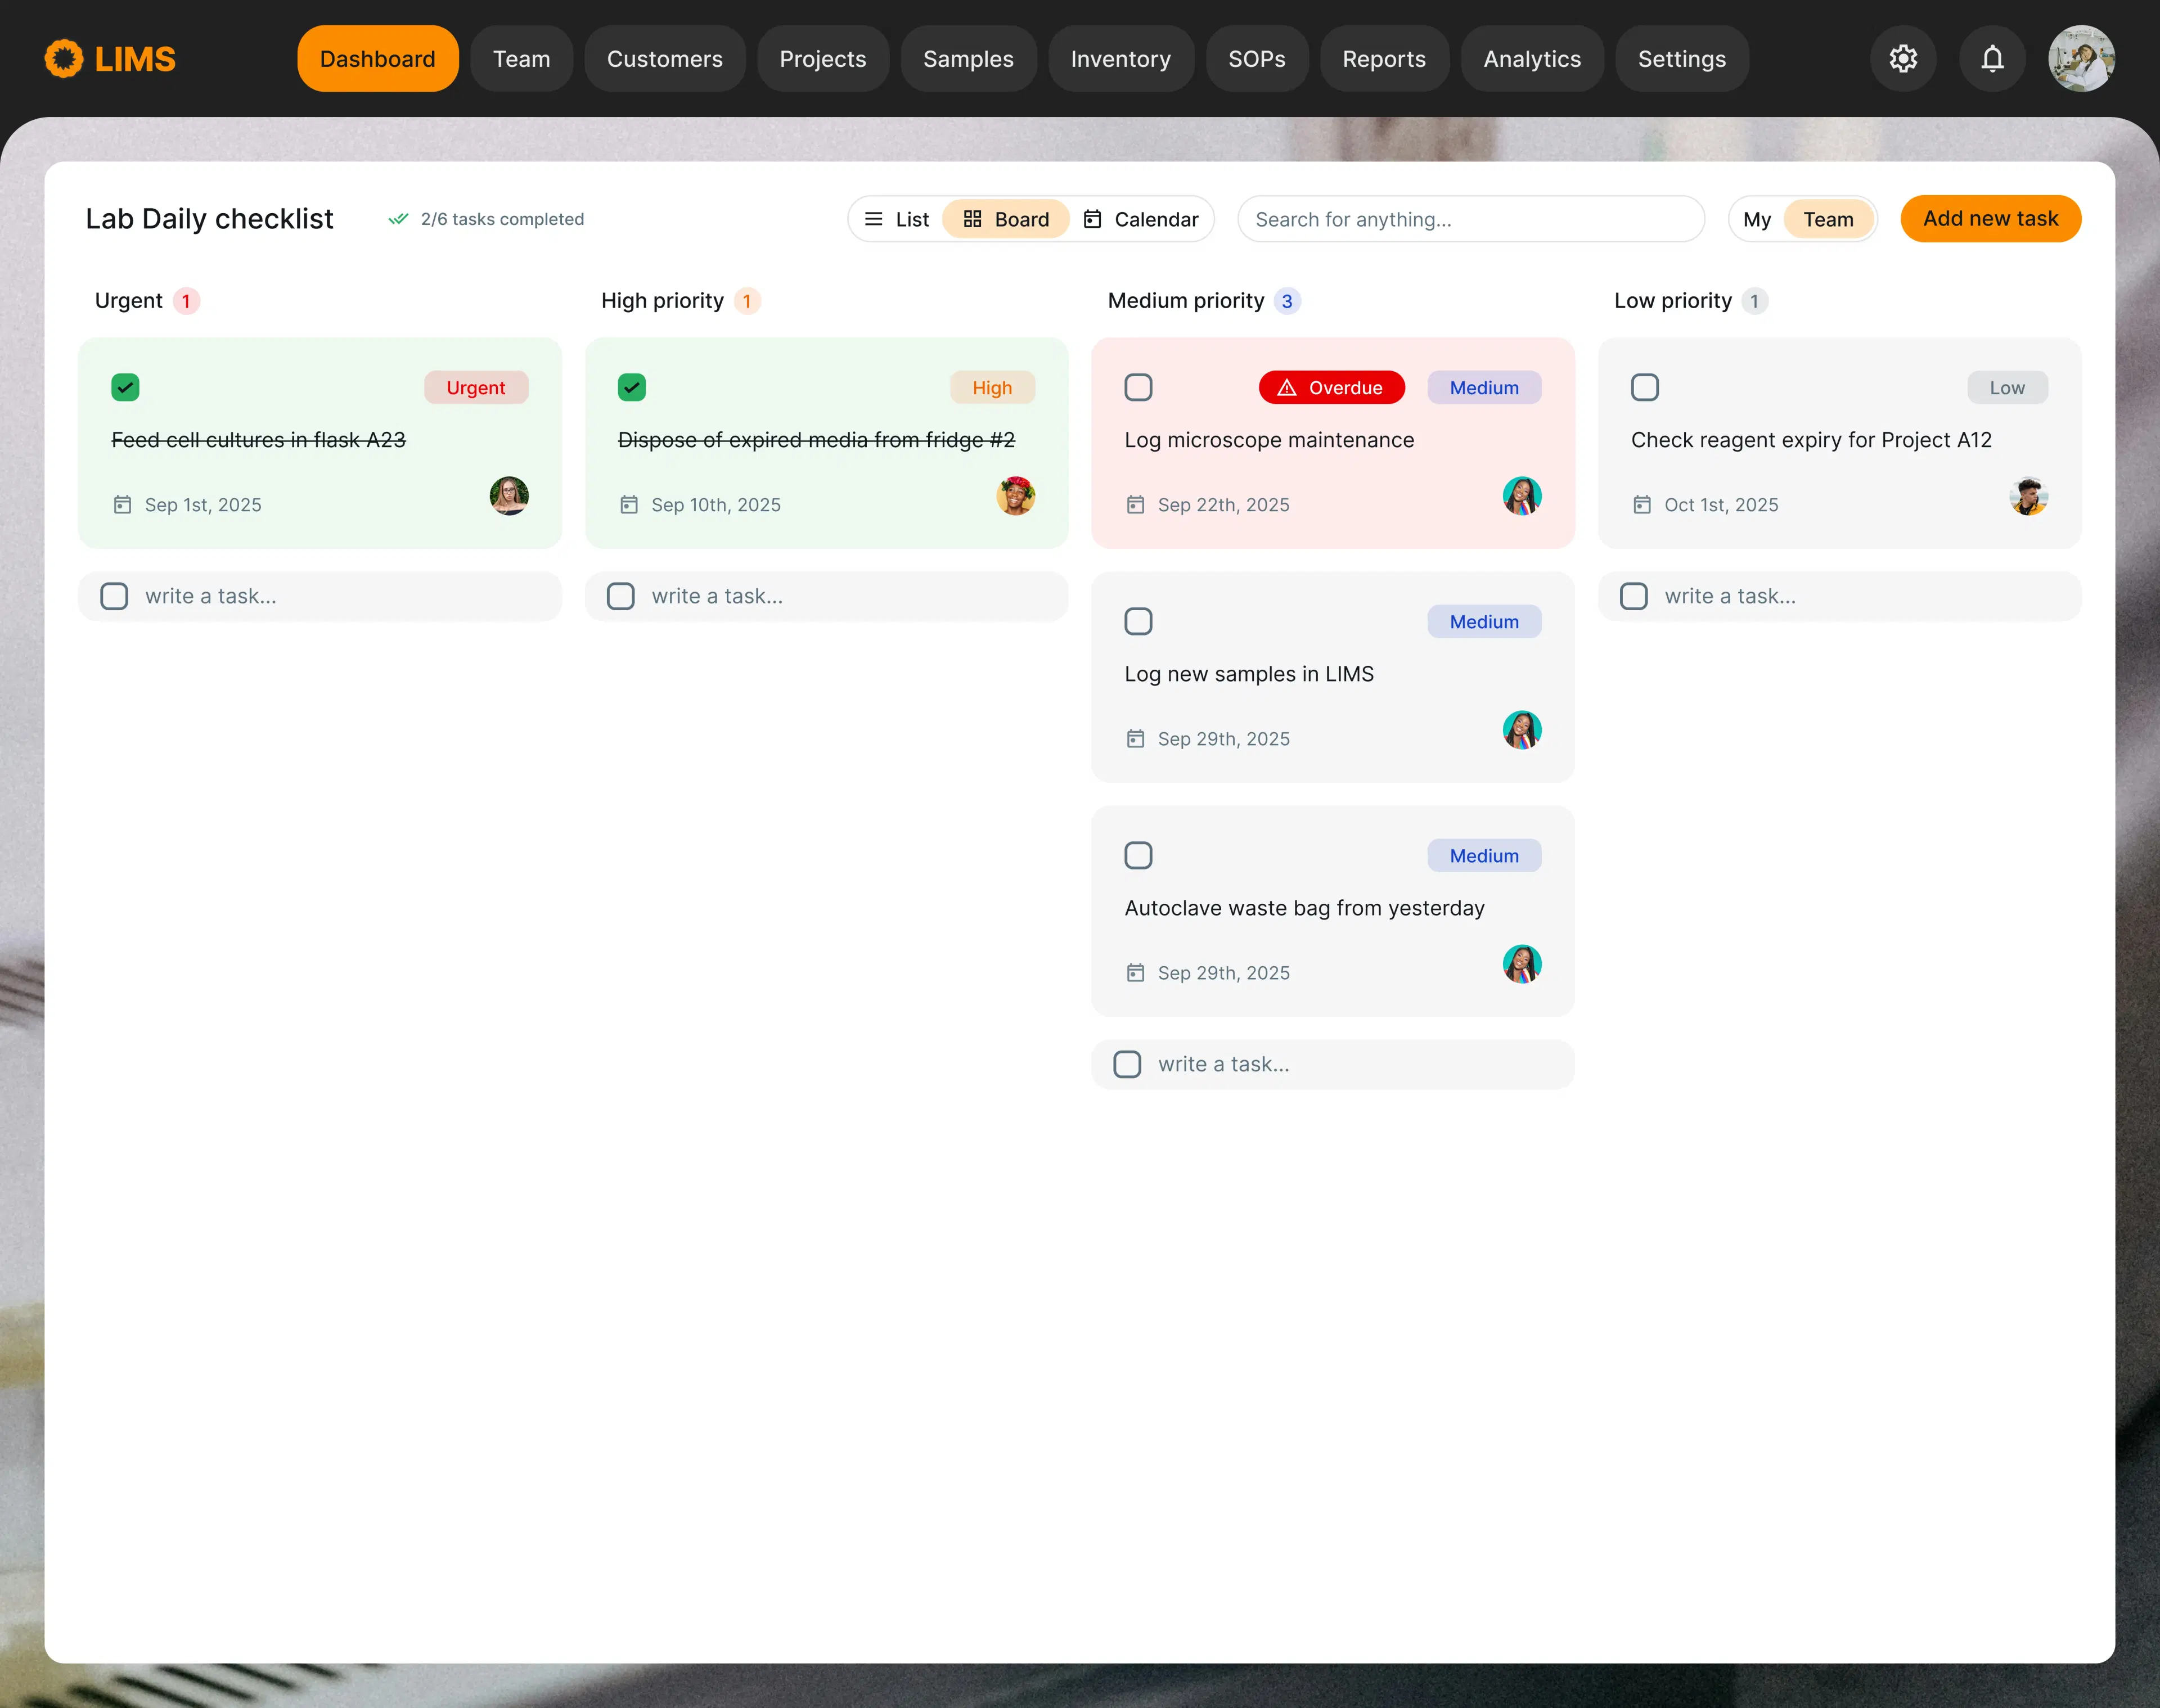The image size is (2160, 1708).
Task: Open the notifications bell
Action: (x=1992, y=59)
